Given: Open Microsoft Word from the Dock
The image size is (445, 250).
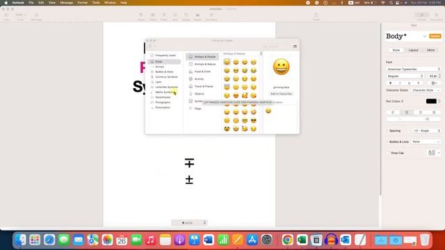Looking at the screenshot, I should (209, 240).
